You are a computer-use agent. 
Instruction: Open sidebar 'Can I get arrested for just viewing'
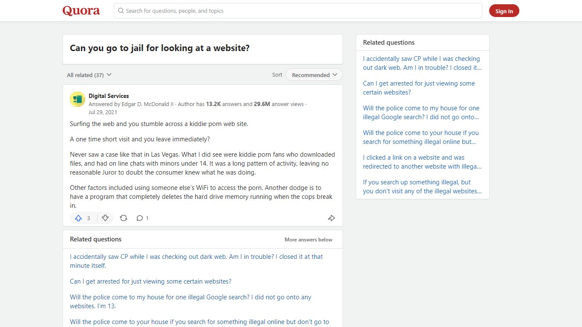[x=419, y=88]
